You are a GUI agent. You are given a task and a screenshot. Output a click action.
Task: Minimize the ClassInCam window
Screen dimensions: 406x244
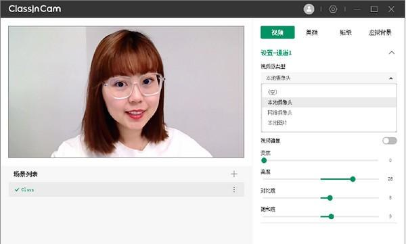pos(357,9)
